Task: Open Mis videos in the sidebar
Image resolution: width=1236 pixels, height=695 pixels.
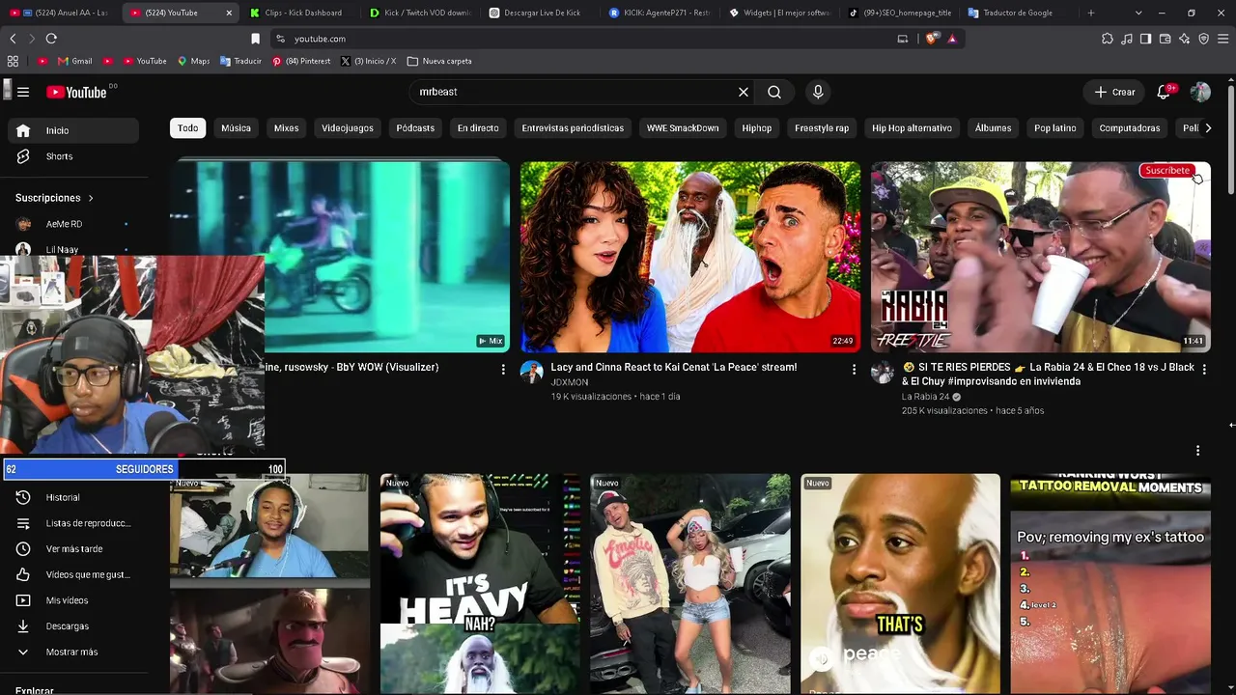Action: point(73,600)
